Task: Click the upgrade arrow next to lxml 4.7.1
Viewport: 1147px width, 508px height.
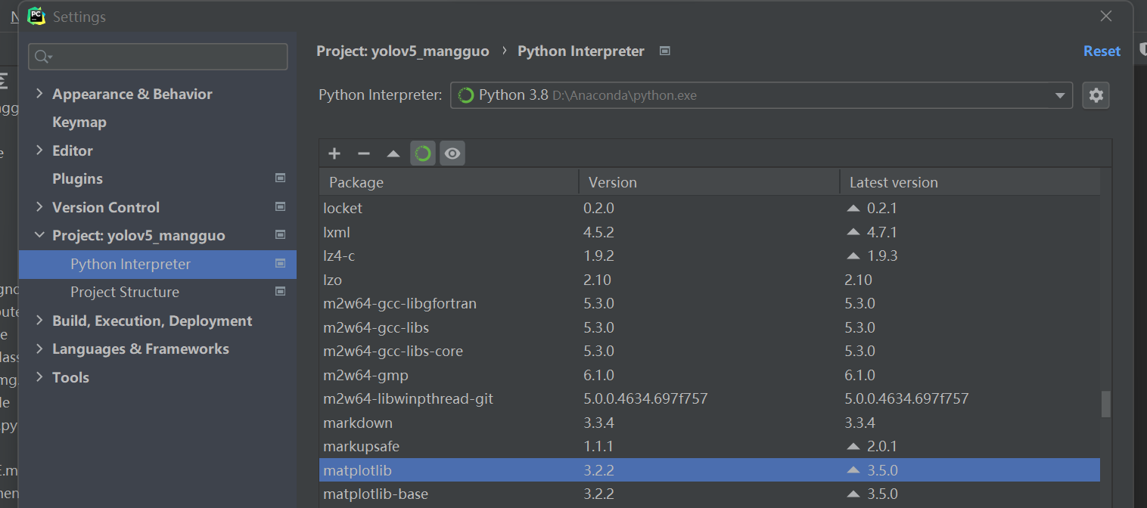Action: point(853,232)
